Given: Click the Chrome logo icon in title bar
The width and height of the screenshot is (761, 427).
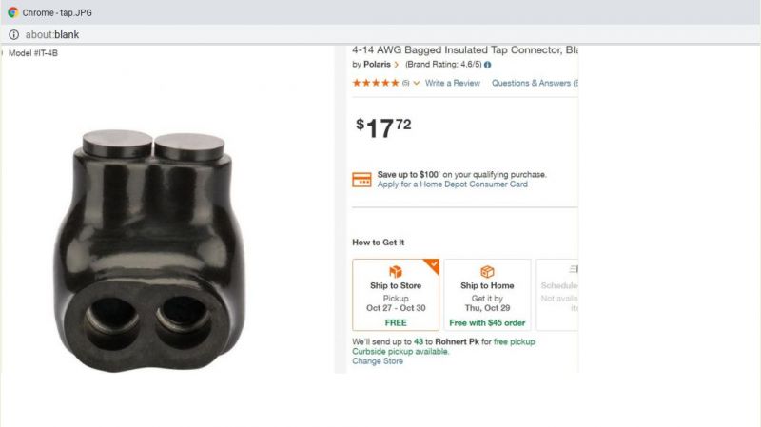Looking at the screenshot, I should 13,12.
